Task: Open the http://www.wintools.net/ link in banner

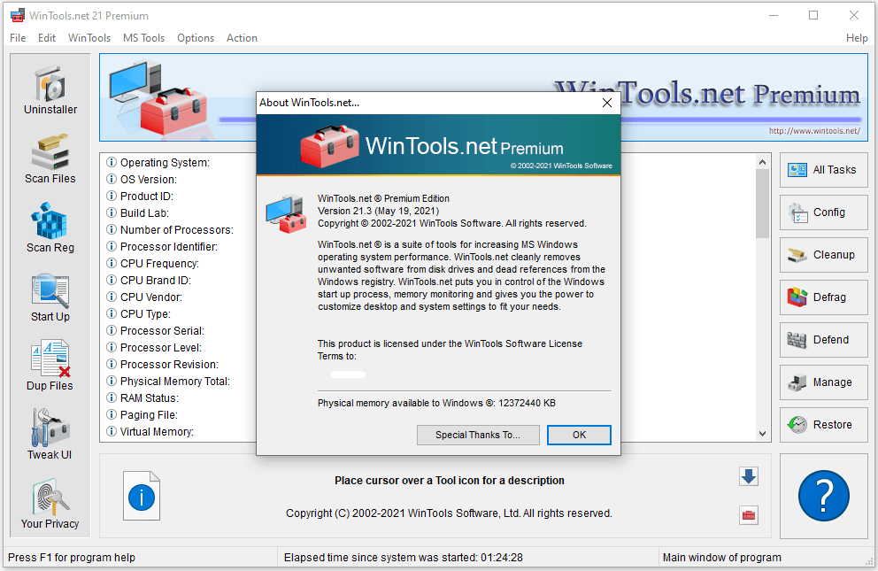Action: point(814,131)
